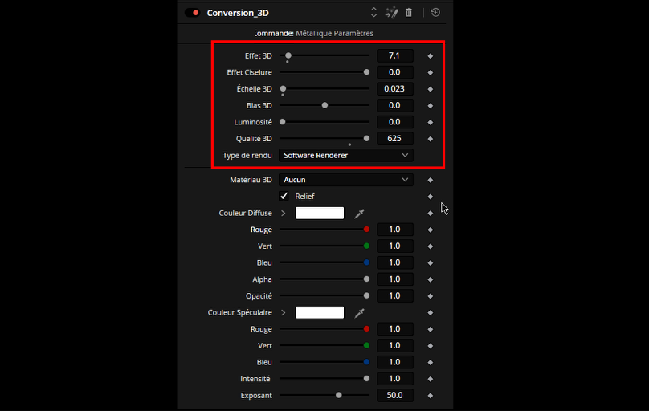
Task: Click keyframe diamond beside Matériau 3D
Action: [x=430, y=181]
